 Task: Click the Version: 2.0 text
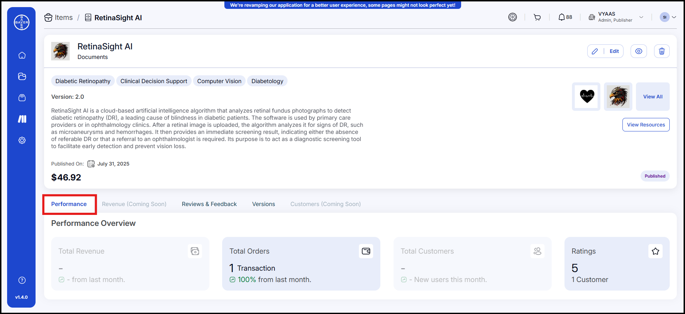pyautogui.click(x=68, y=97)
